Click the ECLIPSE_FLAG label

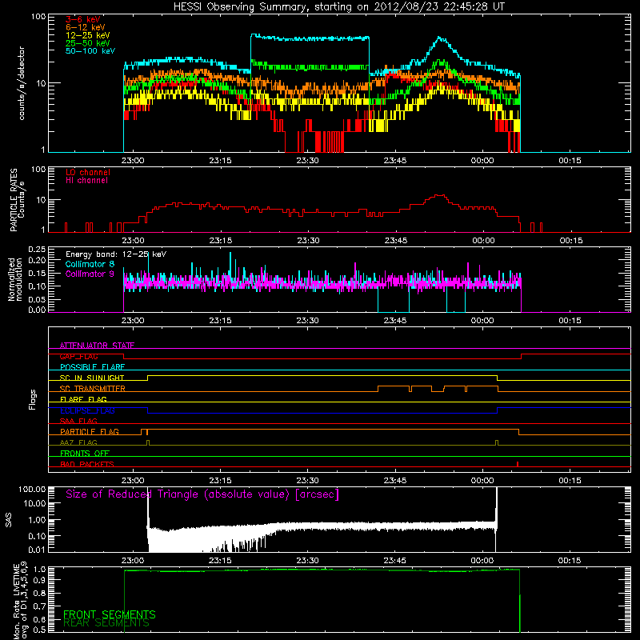(87, 410)
